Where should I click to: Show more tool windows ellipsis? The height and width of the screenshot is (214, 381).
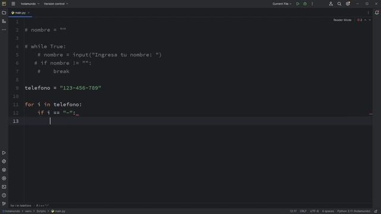[x=4, y=30]
